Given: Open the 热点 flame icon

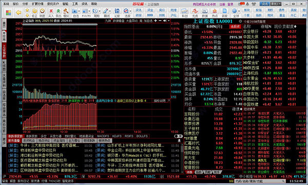Looking at the screenshot, I should [215, 13].
